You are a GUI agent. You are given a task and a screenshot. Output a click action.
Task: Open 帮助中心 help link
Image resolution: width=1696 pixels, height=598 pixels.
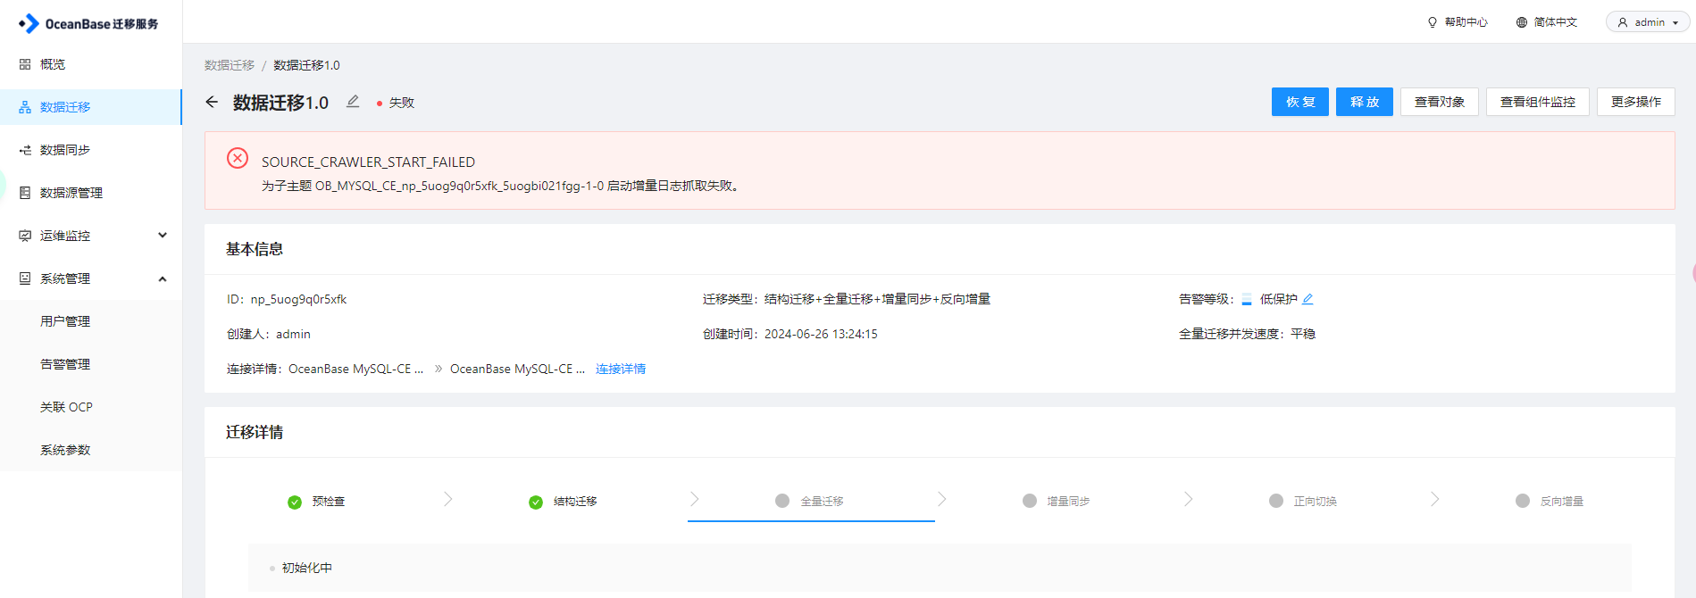[x=1466, y=22]
